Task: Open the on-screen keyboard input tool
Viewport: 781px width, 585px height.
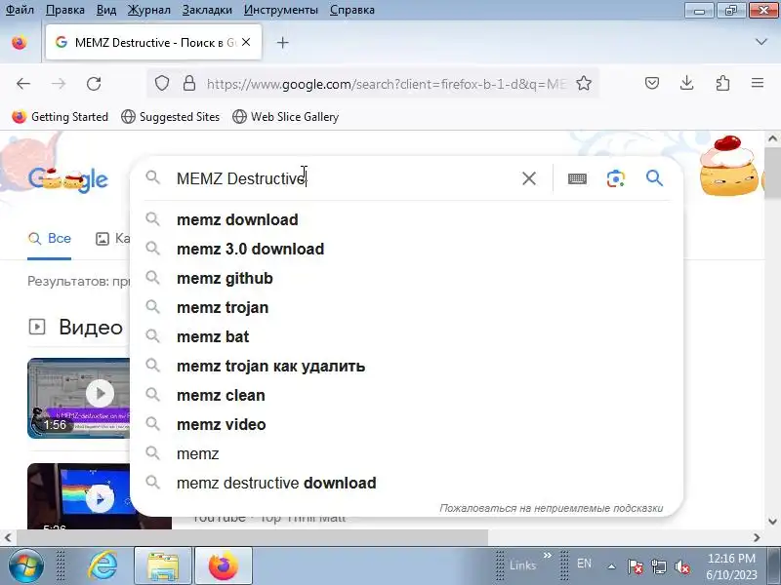Action: 577,178
